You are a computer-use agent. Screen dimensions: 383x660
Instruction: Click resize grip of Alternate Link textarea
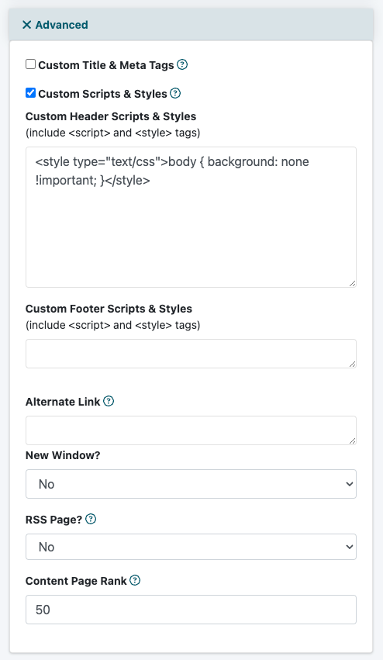pyautogui.click(x=352, y=441)
